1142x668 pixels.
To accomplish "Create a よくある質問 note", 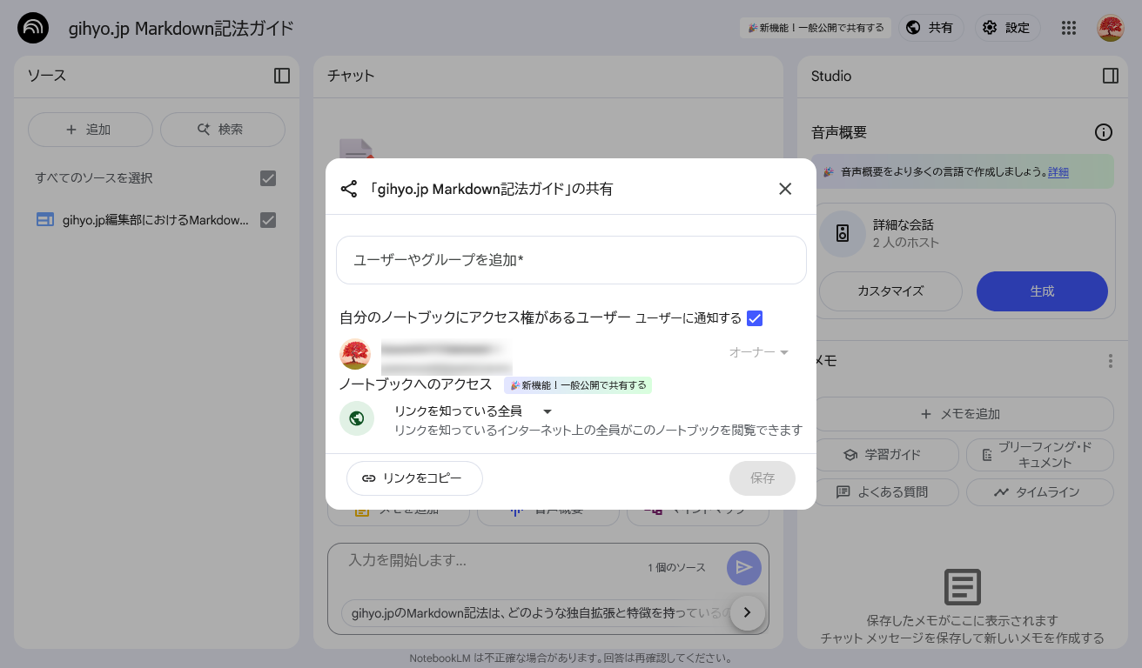I will [885, 492].
